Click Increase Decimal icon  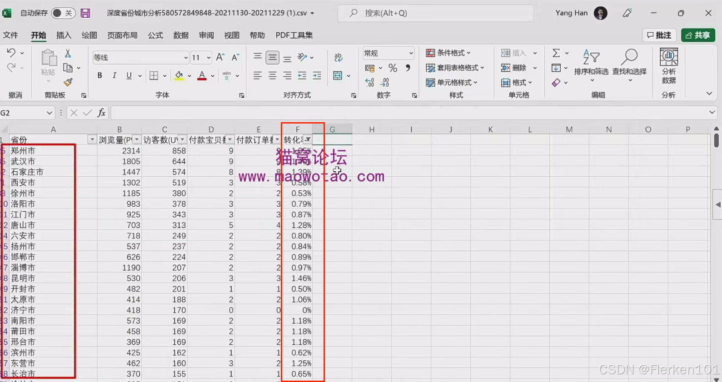tap(370, 82)
